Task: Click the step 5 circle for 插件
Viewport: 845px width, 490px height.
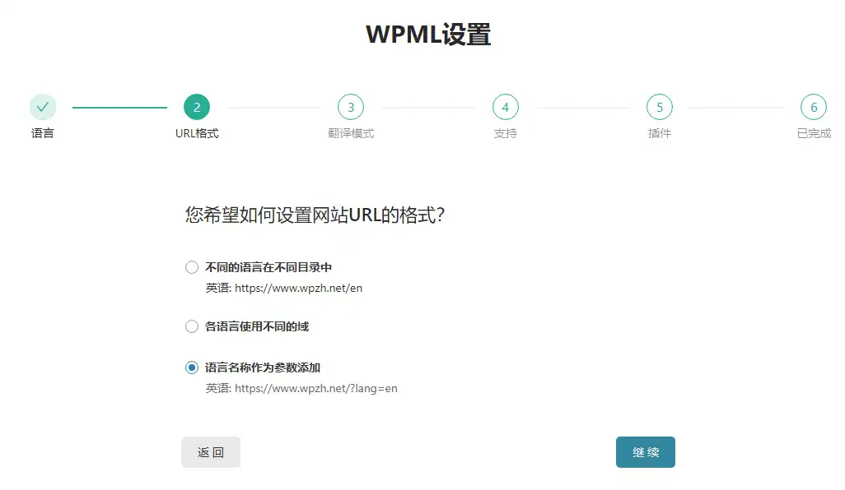Action: (x=659, y=106)
